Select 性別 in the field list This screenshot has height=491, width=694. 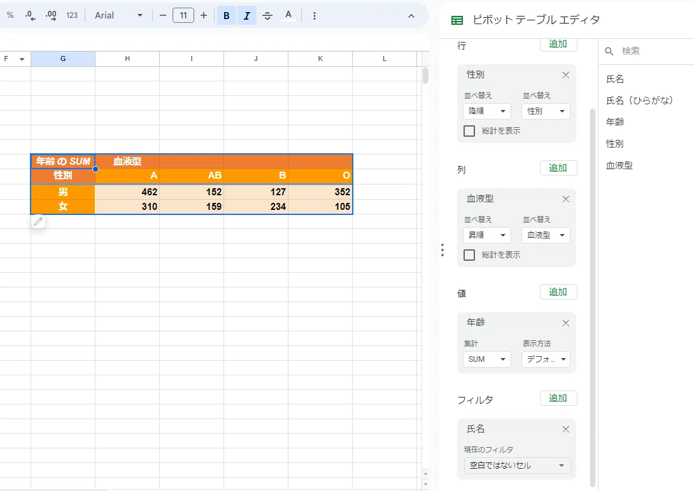click(x=615, y=144)
